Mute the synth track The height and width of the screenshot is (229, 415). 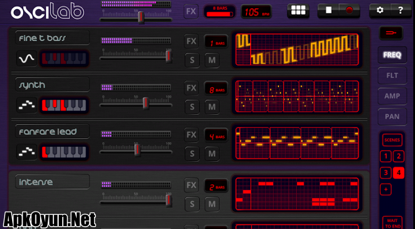pos(212,107)
